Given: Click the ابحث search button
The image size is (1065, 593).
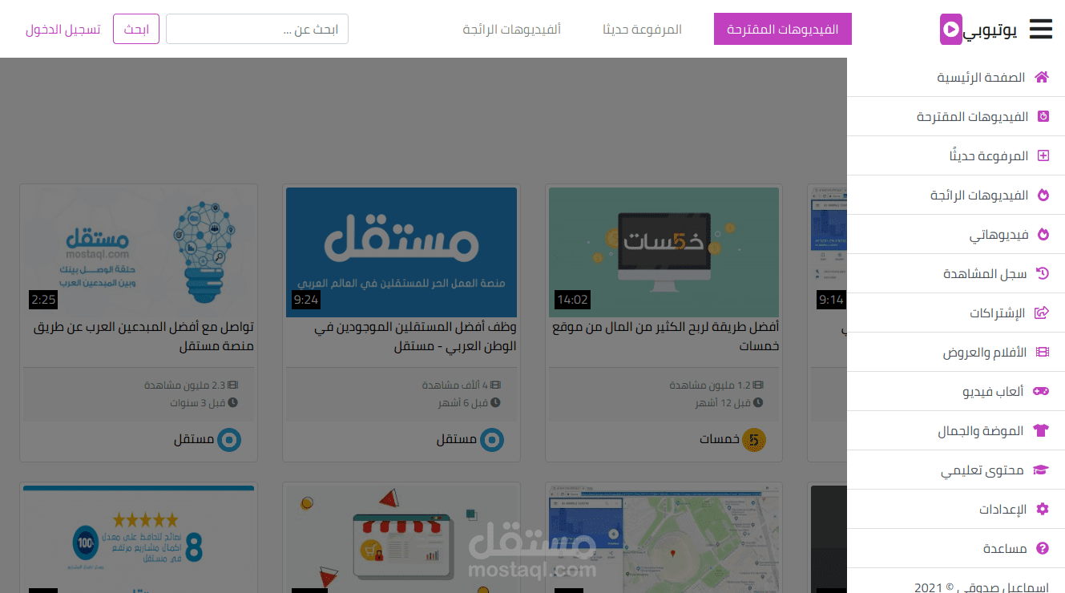Looking at the screenshot, I should (136, 29).
